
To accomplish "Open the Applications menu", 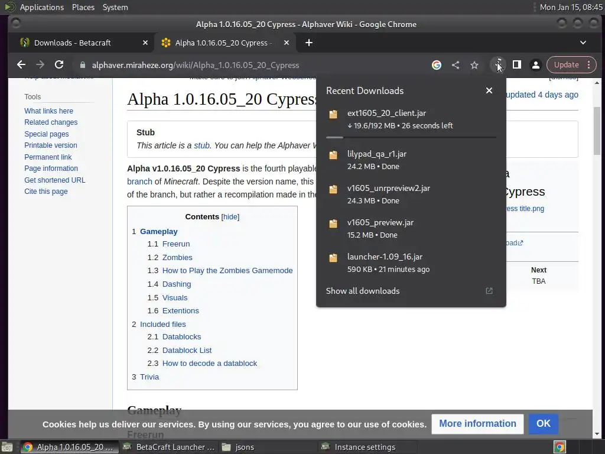I will click(x=42, y=7).
